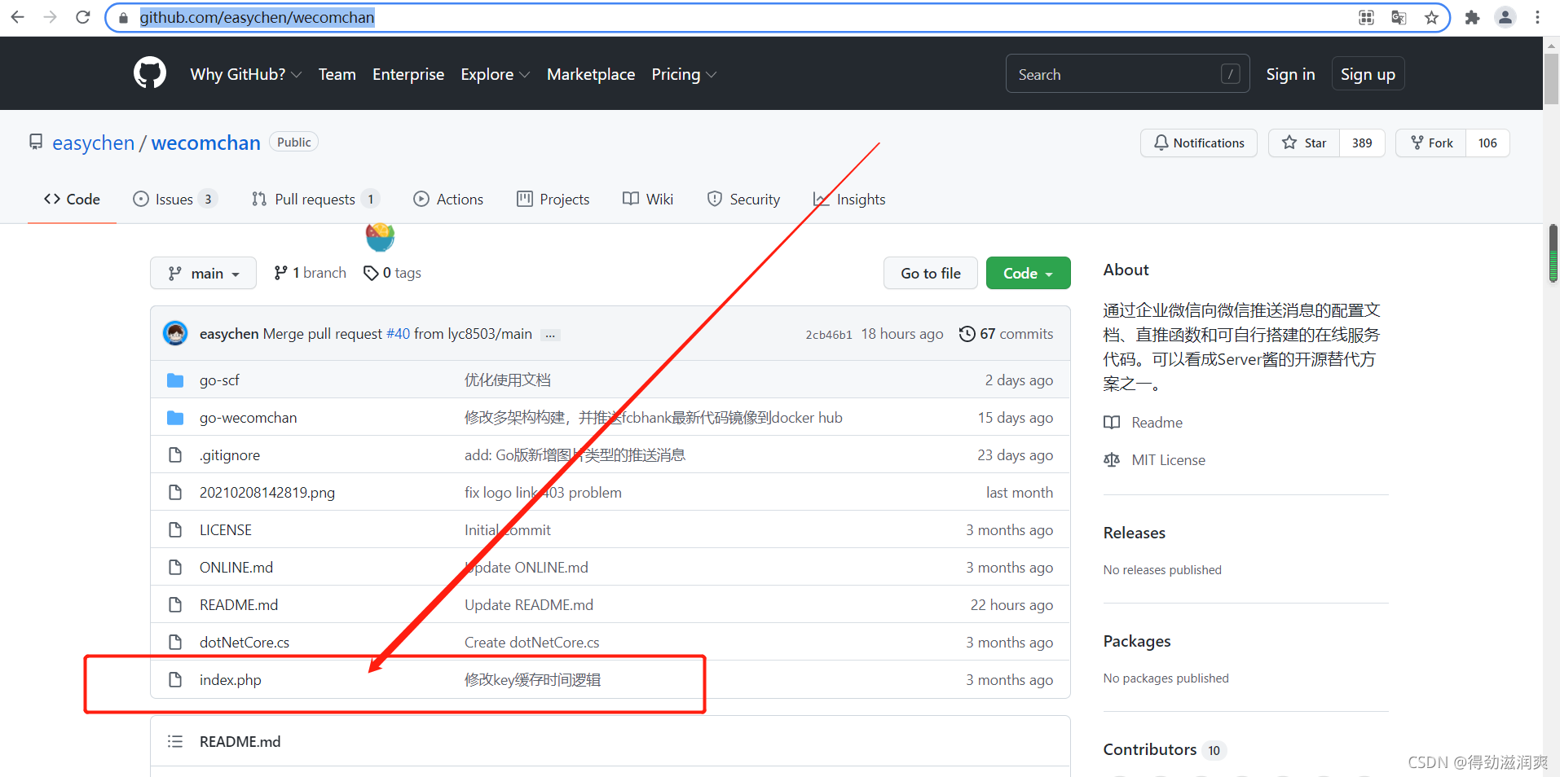Image resolution: width=1560 pixels, height=777 pixels.
Task: Open commit hash 2cb46b1
Action: tap(829, 335)
